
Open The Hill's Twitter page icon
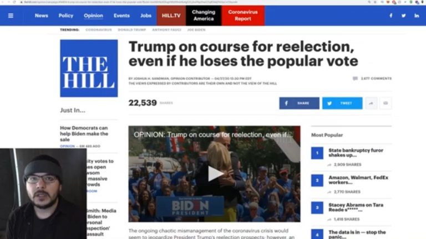[403, 15]
